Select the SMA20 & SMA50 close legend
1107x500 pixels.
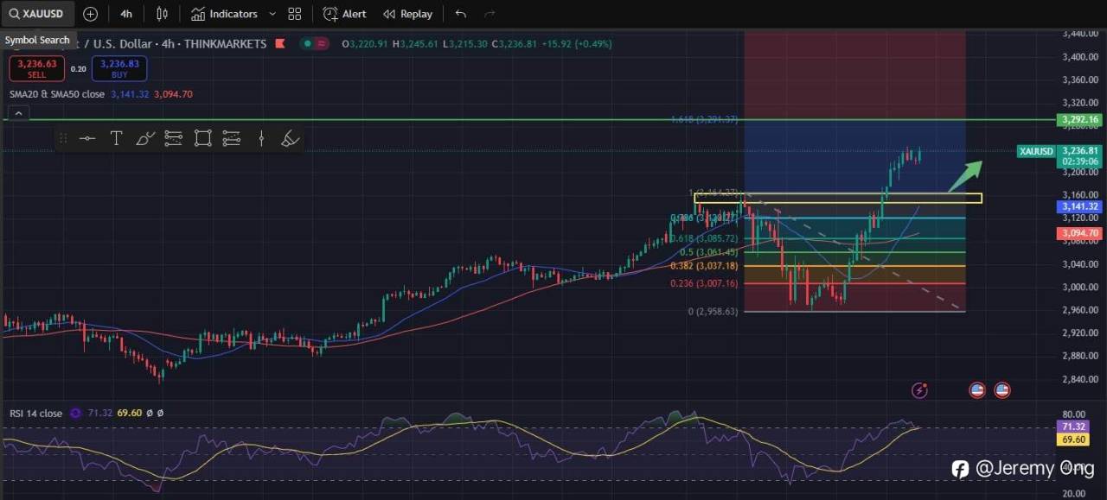(57, 94)
